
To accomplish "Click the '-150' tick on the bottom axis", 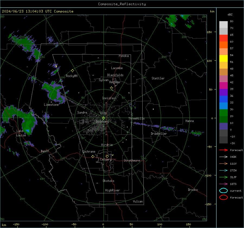I will pyautogui.click(x=16, y=224).
